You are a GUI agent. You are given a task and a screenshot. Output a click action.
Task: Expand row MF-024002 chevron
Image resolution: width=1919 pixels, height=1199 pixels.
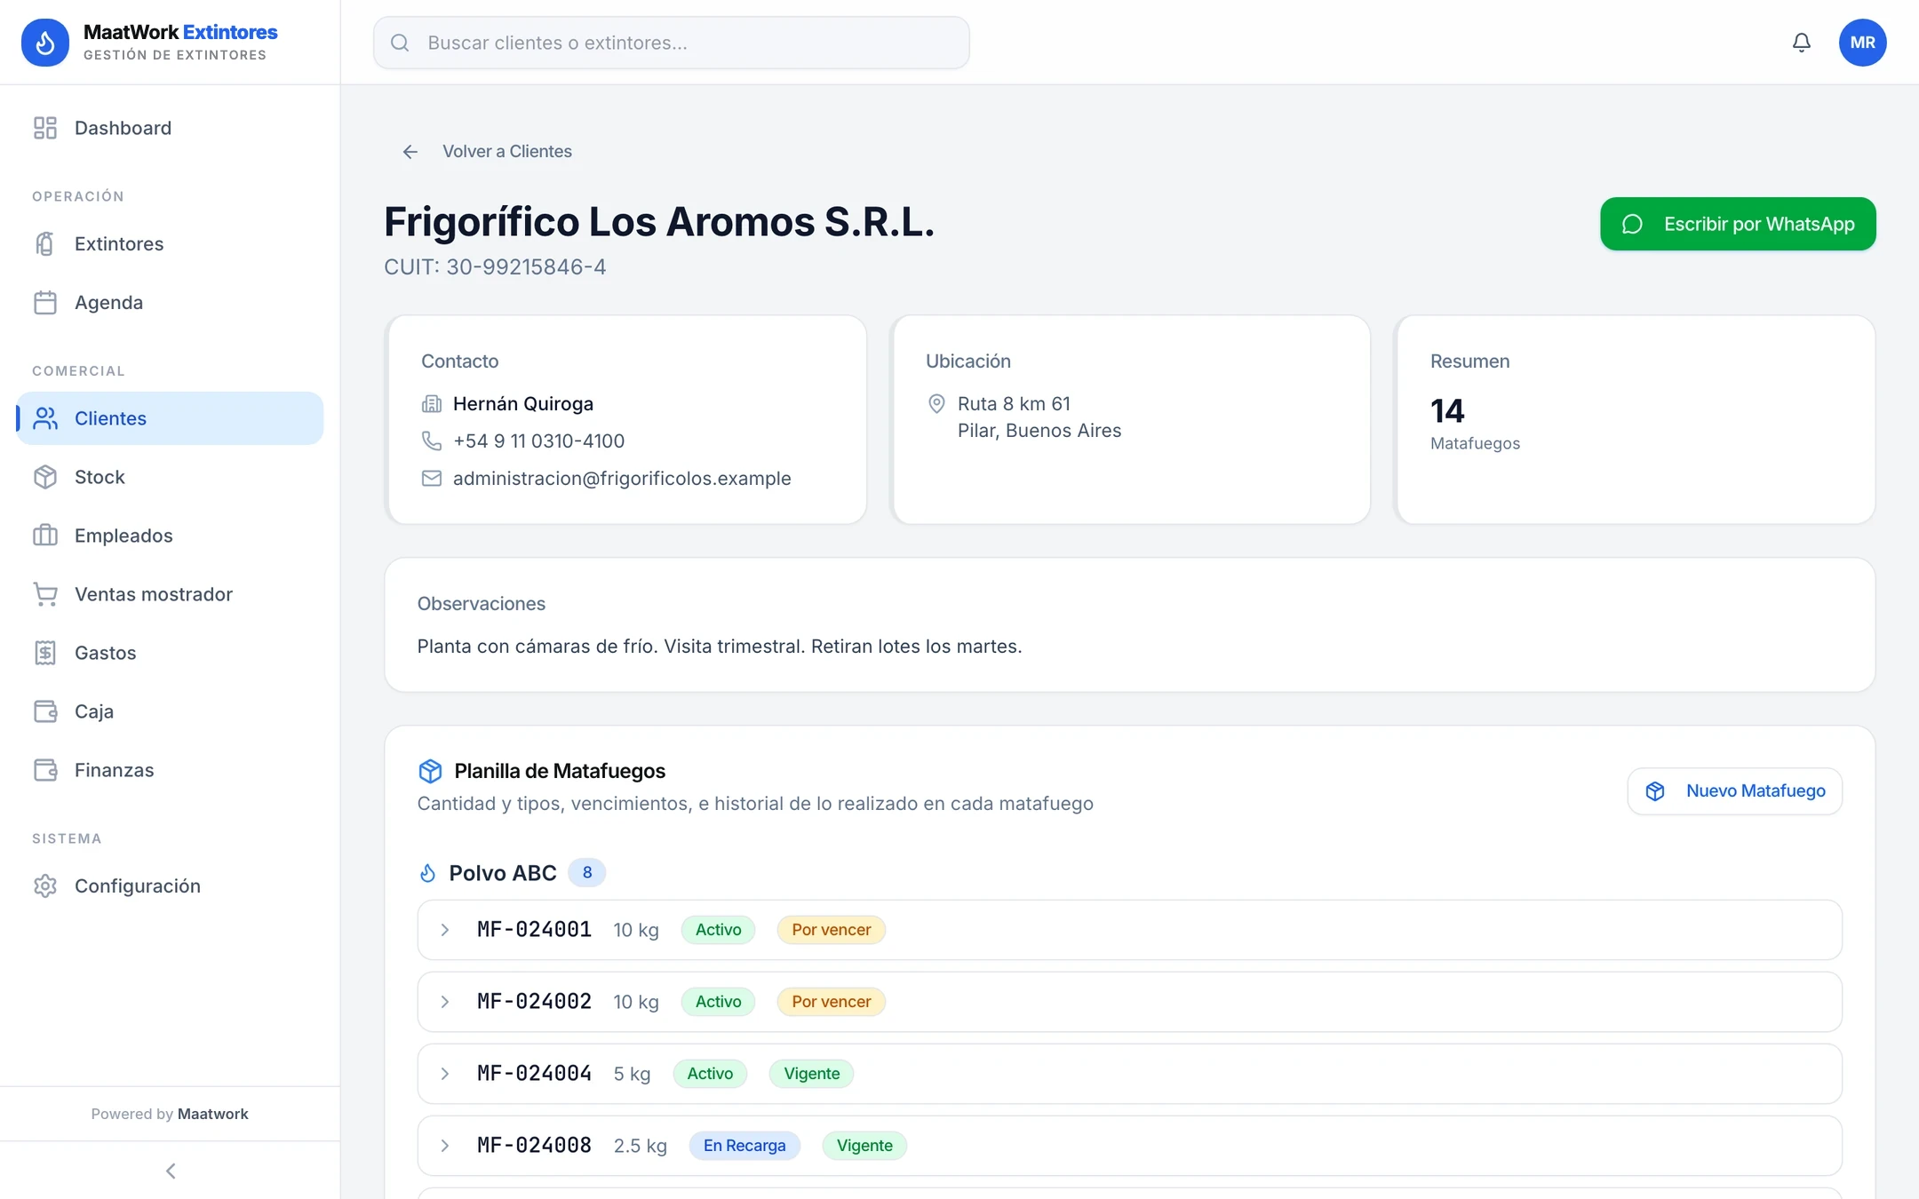click(445, 1002)
